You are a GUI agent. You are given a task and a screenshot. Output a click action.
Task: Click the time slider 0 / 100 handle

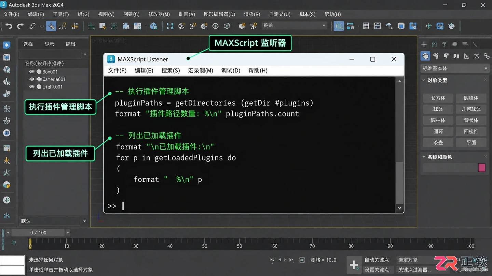tap(38, 233)
